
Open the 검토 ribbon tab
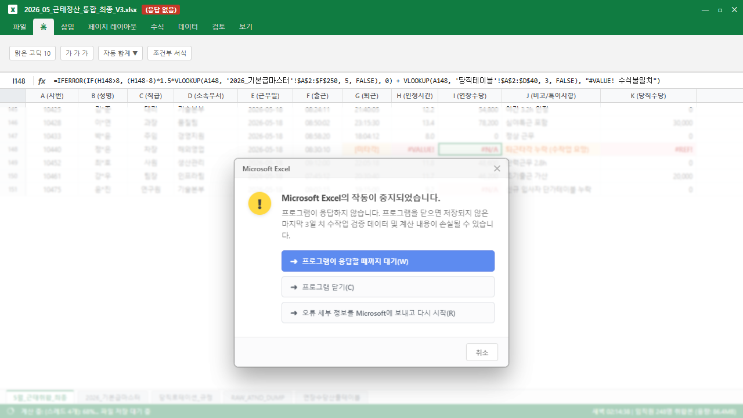coord(219,27)
